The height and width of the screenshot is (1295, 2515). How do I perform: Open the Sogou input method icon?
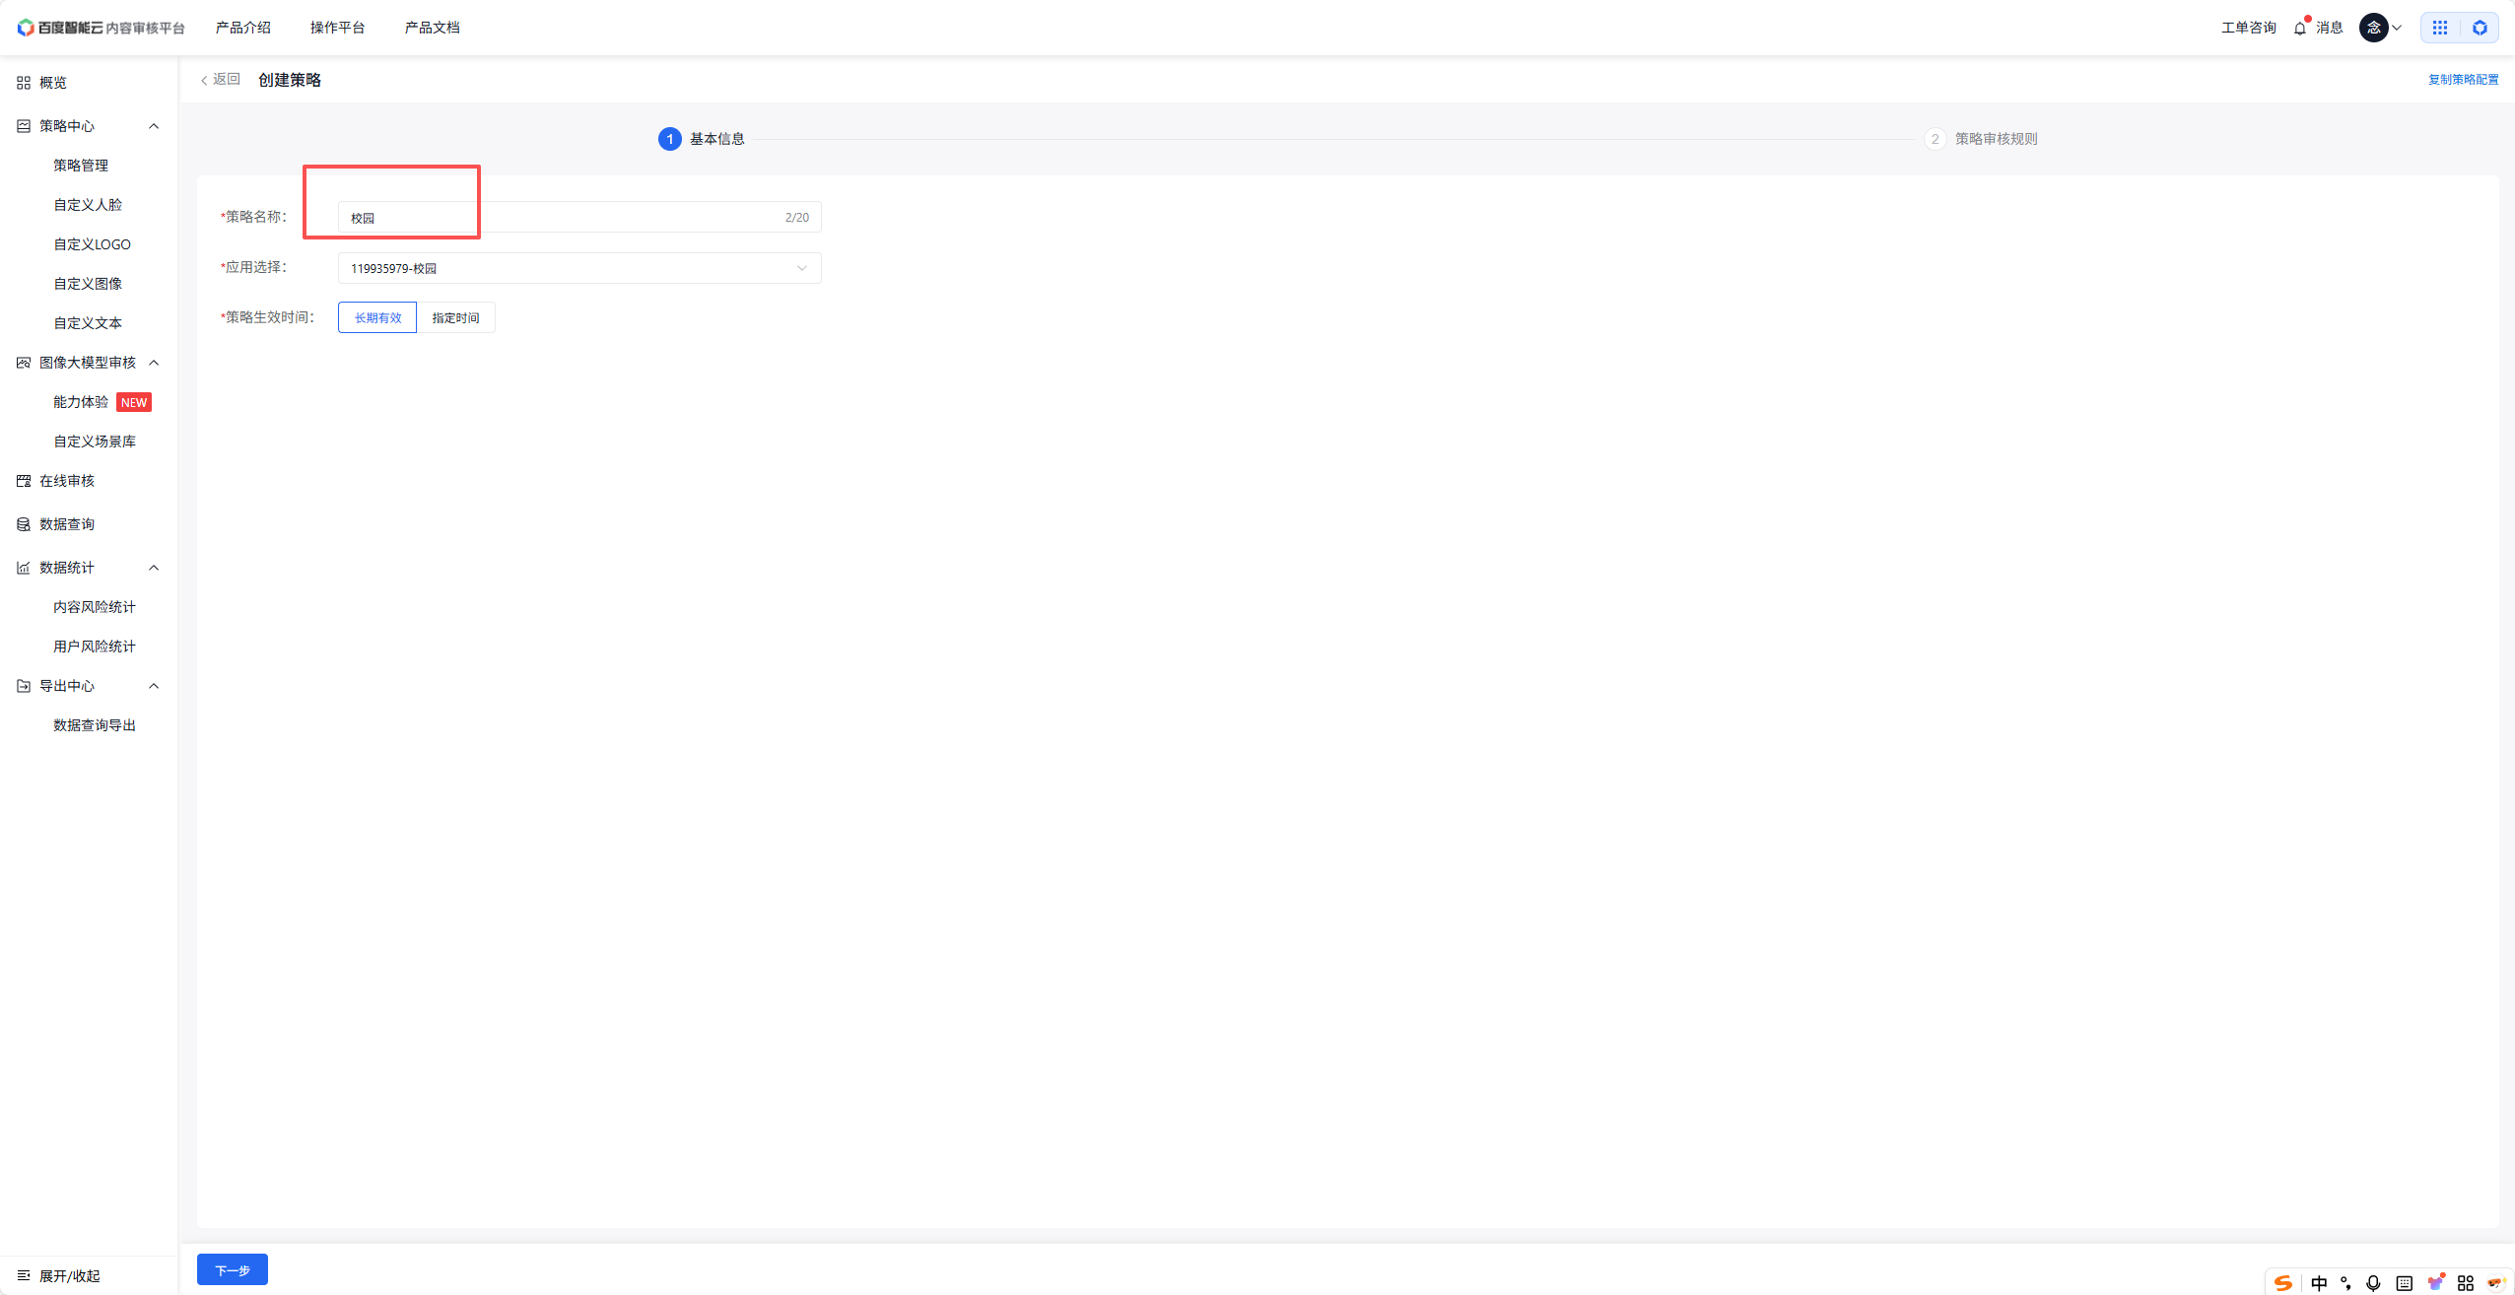point(2282,1282)
